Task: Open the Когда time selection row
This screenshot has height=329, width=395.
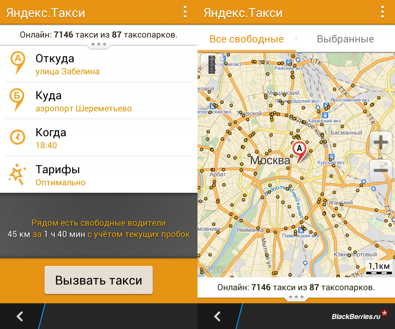Action: [x=98, y=138]
